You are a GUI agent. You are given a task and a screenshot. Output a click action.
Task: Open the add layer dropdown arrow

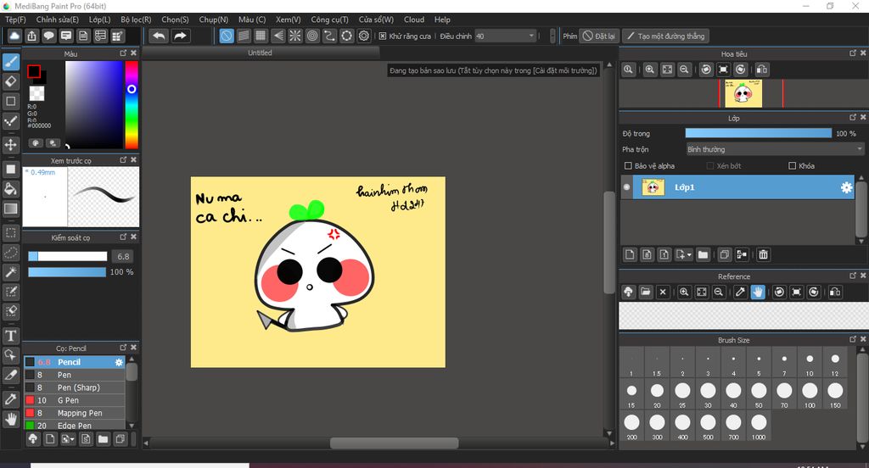point(689,254)
